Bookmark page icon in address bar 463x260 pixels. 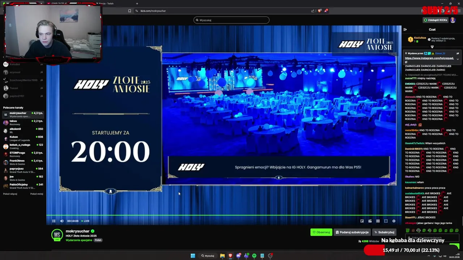pos(129,11)
